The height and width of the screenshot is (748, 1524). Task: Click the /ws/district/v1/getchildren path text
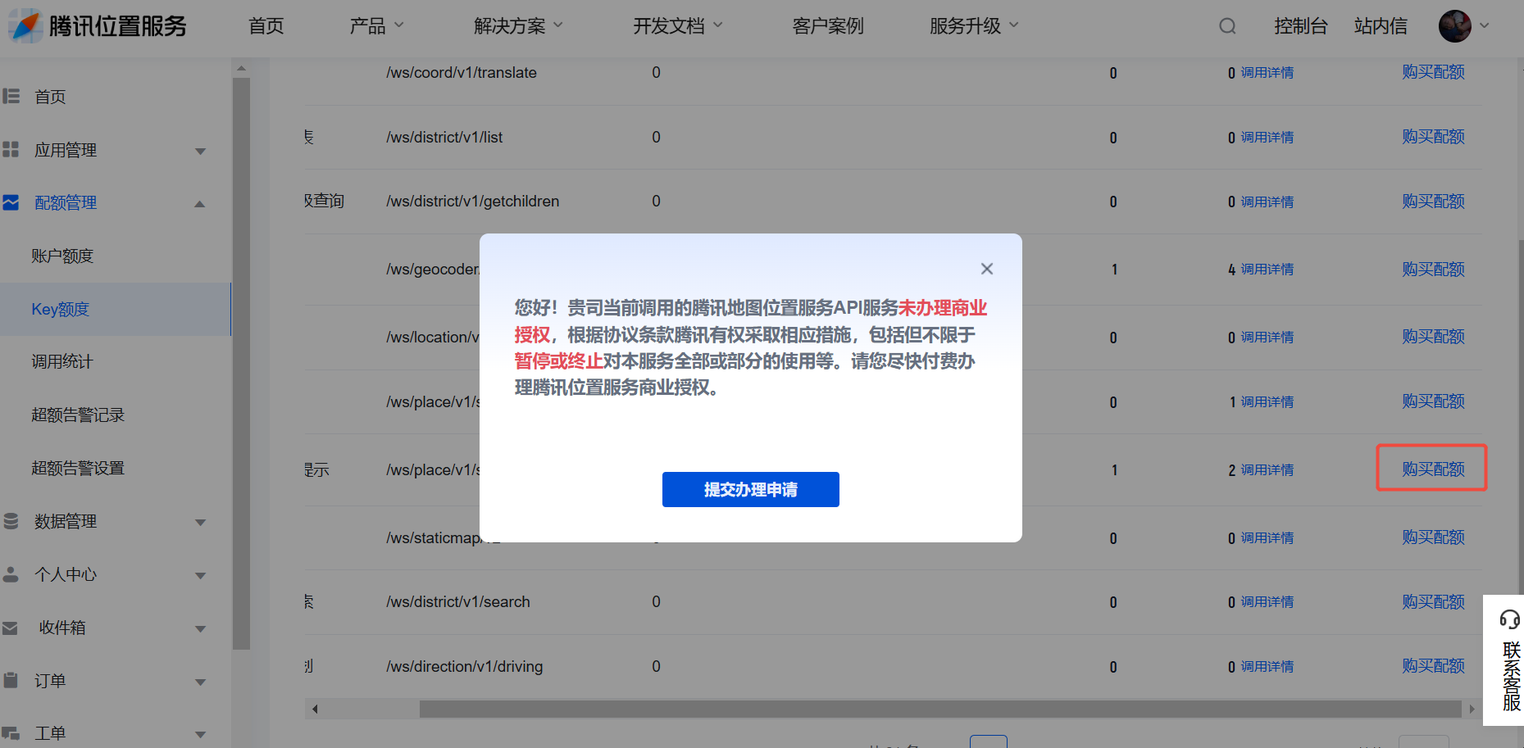473,202
